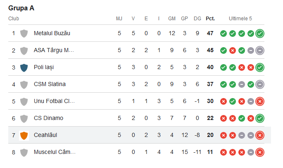The width and height of the screenshot is (283, 168).
Task: Click CS Dinamo's gray shield crest
Action: tap(24, 118)
